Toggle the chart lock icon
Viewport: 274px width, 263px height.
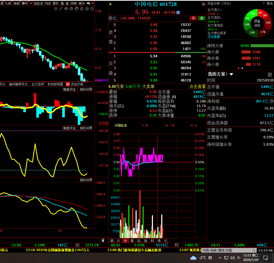click(82, 9)
